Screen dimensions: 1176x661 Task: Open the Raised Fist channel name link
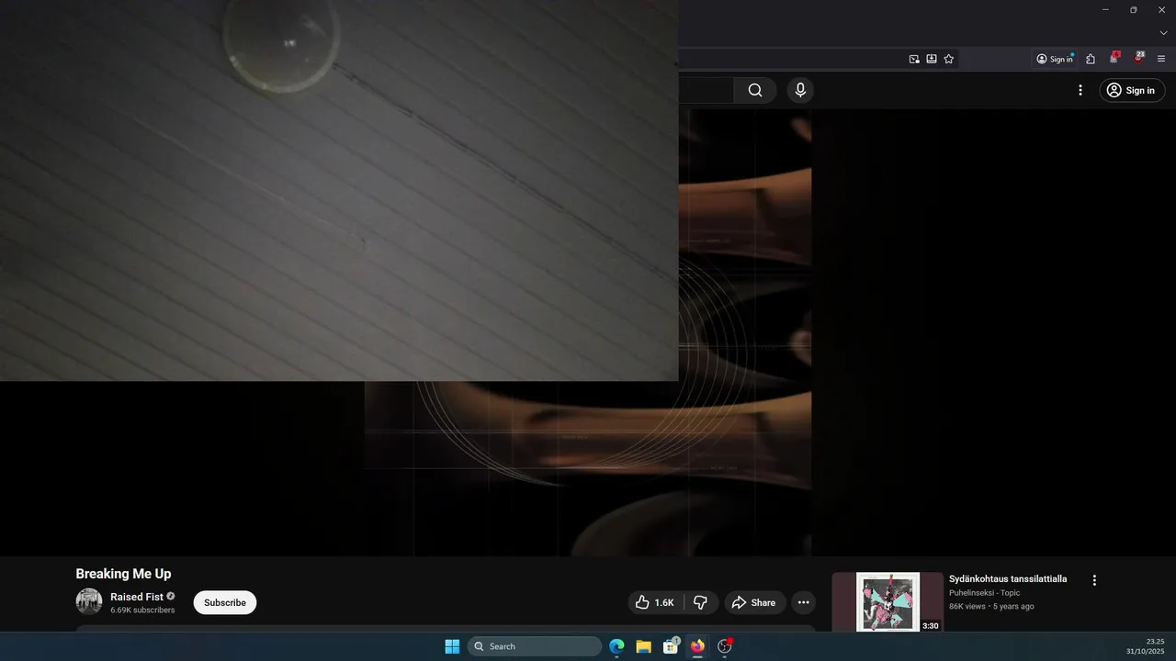click(137, 597)
